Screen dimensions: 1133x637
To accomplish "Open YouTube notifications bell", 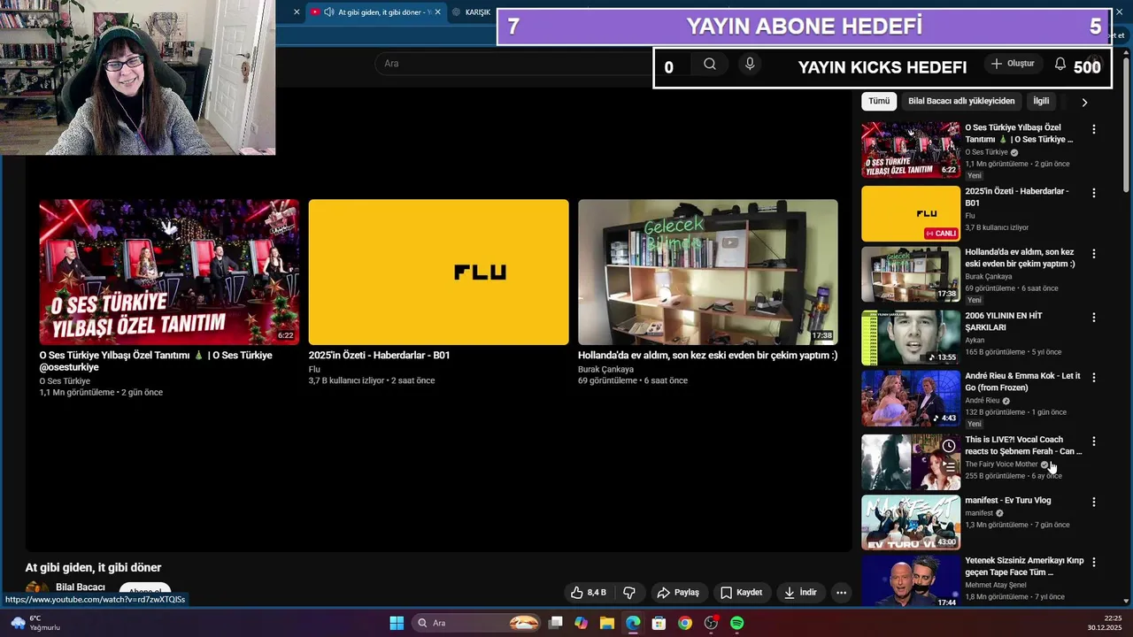I will coord(1060,64).
